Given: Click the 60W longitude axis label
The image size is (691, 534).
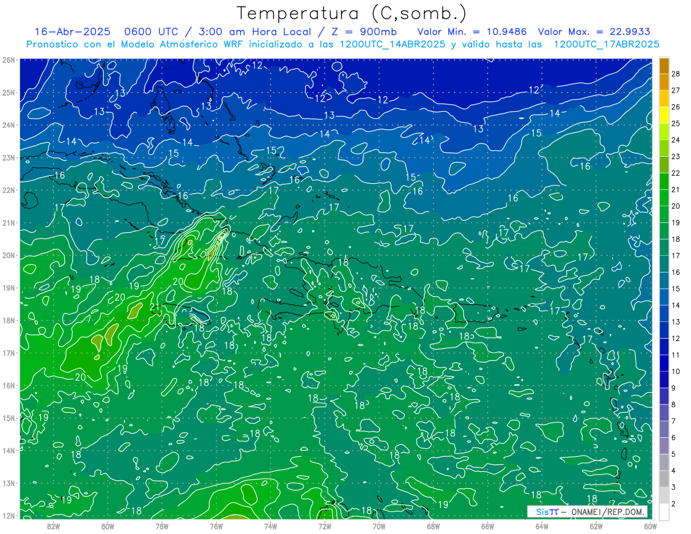Looking at the screenshot, I should pos(650,526).
